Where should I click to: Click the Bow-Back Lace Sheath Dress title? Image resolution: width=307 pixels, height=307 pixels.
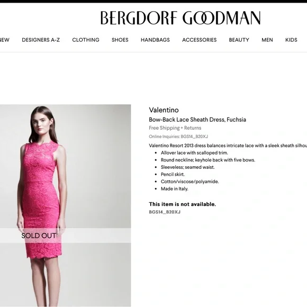tap(197, 120)
